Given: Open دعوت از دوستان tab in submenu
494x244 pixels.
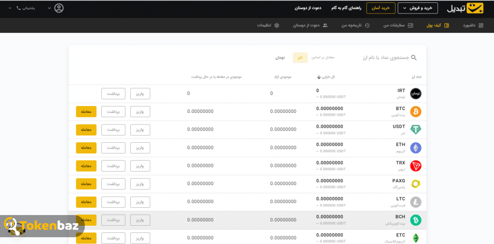Looking at the screenshot, I should 307,26.
